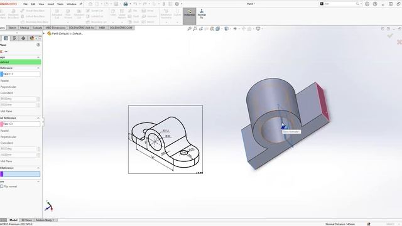The image size is (402, 226).
Task: Open the Print icon dropdown arrow
Action: (130, 4)
